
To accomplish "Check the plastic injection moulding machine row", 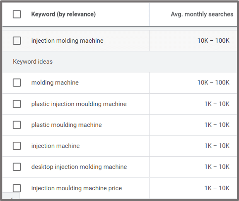I will 17,104.
